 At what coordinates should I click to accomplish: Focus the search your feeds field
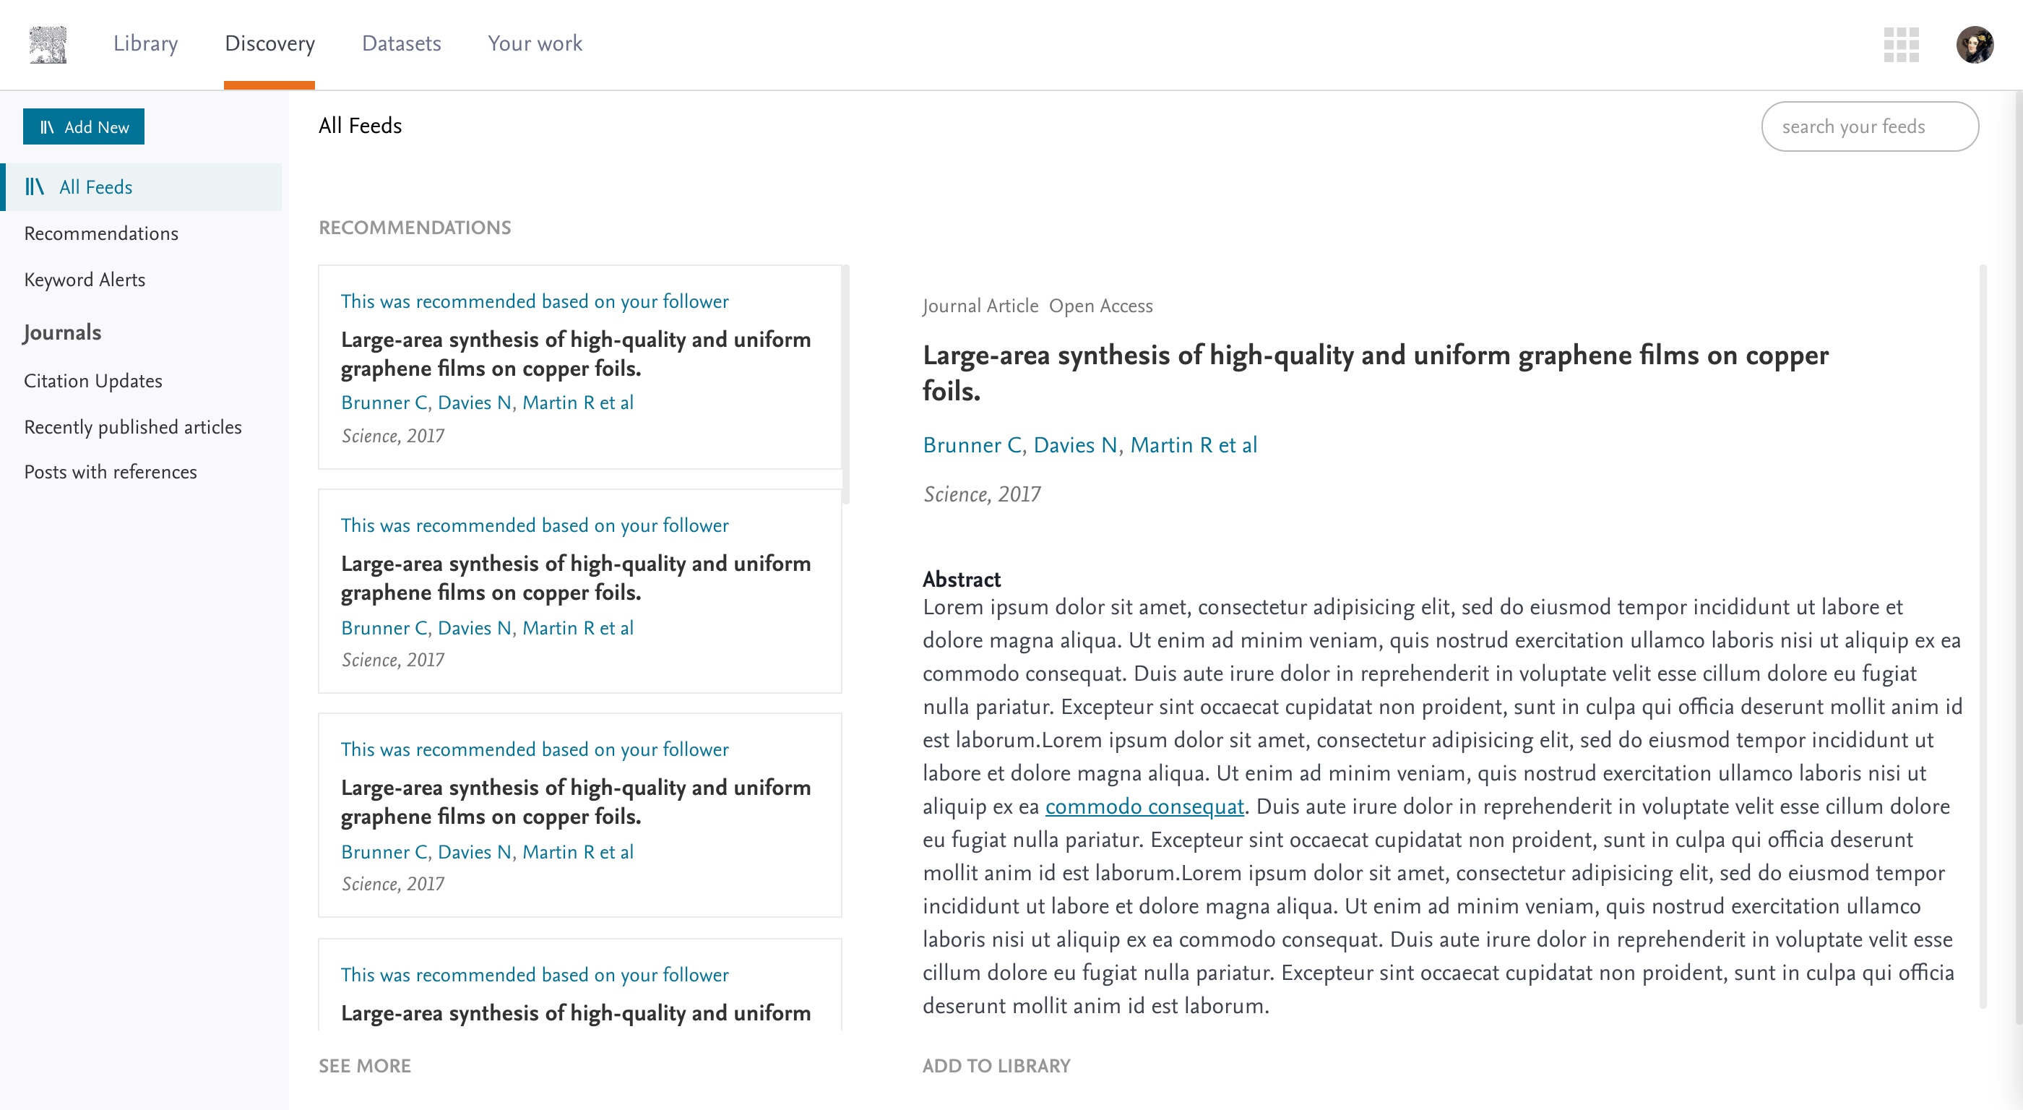(x=1869, y=126)
